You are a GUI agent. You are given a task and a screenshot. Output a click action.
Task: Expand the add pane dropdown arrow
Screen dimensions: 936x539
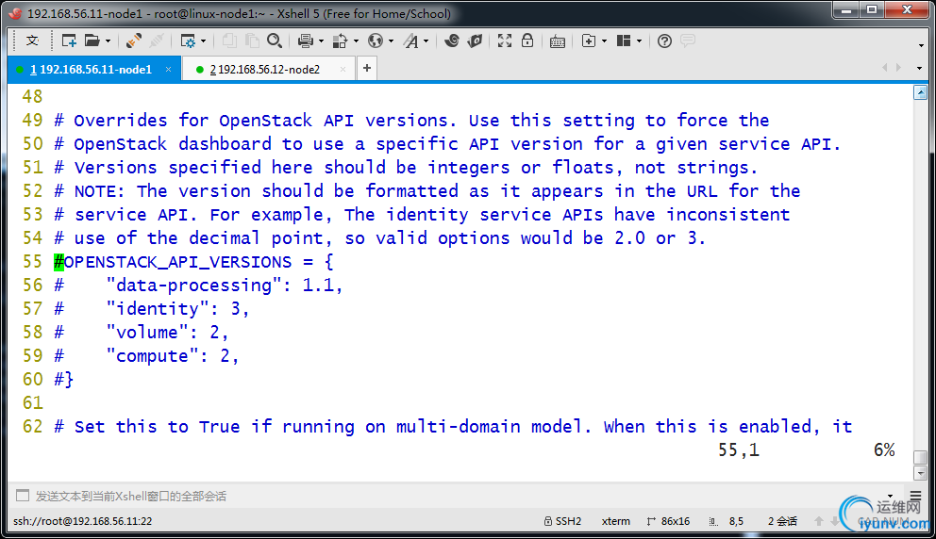point(604,41)
